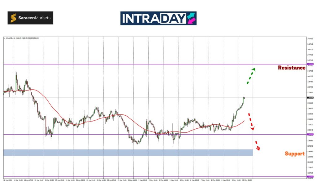
Task: Click the Resistance label
Action: [291, 68]
